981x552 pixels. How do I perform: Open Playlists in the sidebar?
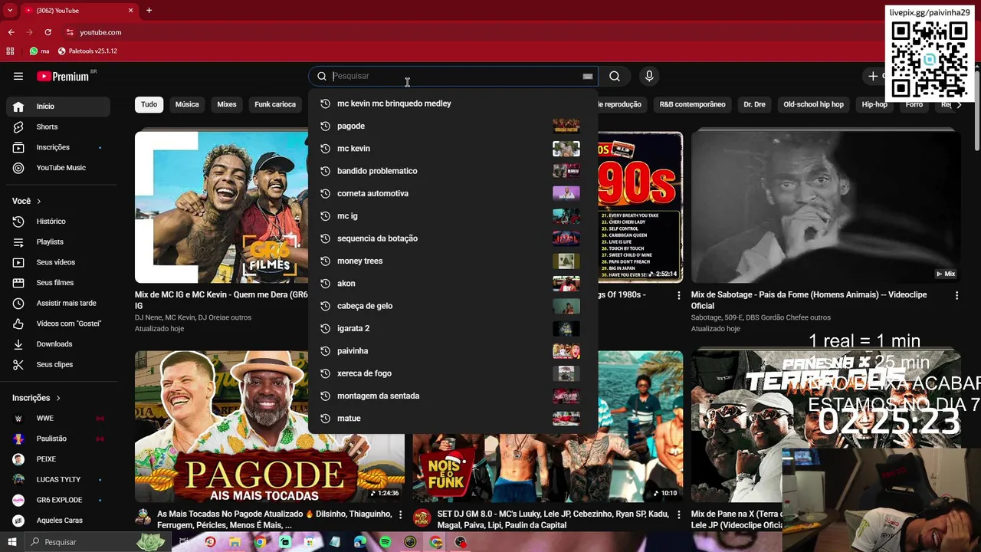58,242
